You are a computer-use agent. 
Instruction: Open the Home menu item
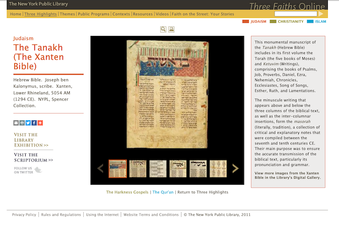click(x=15, y=14)
